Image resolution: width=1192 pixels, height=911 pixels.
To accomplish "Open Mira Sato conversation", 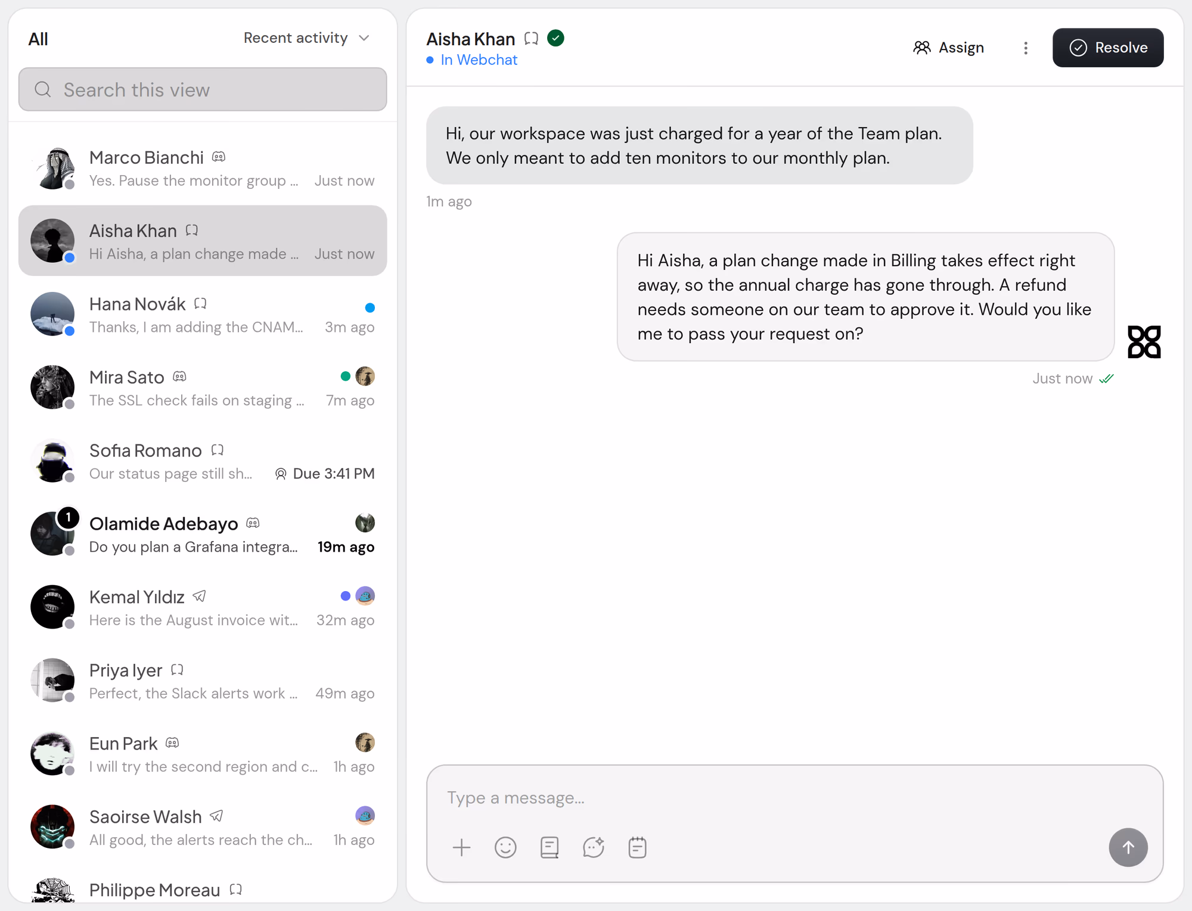I will pos(203,388).
